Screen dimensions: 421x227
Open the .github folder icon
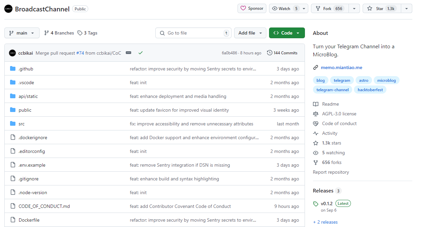point(13,69)
